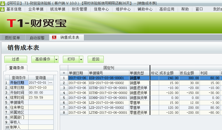Screen dimensions: 222x130
Task: Close the 销售成本表 tab with red X icon
Action: pos(54,38)
